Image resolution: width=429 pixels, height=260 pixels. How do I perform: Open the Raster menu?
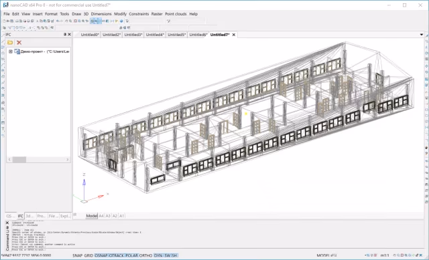click(x=157, y=14)
